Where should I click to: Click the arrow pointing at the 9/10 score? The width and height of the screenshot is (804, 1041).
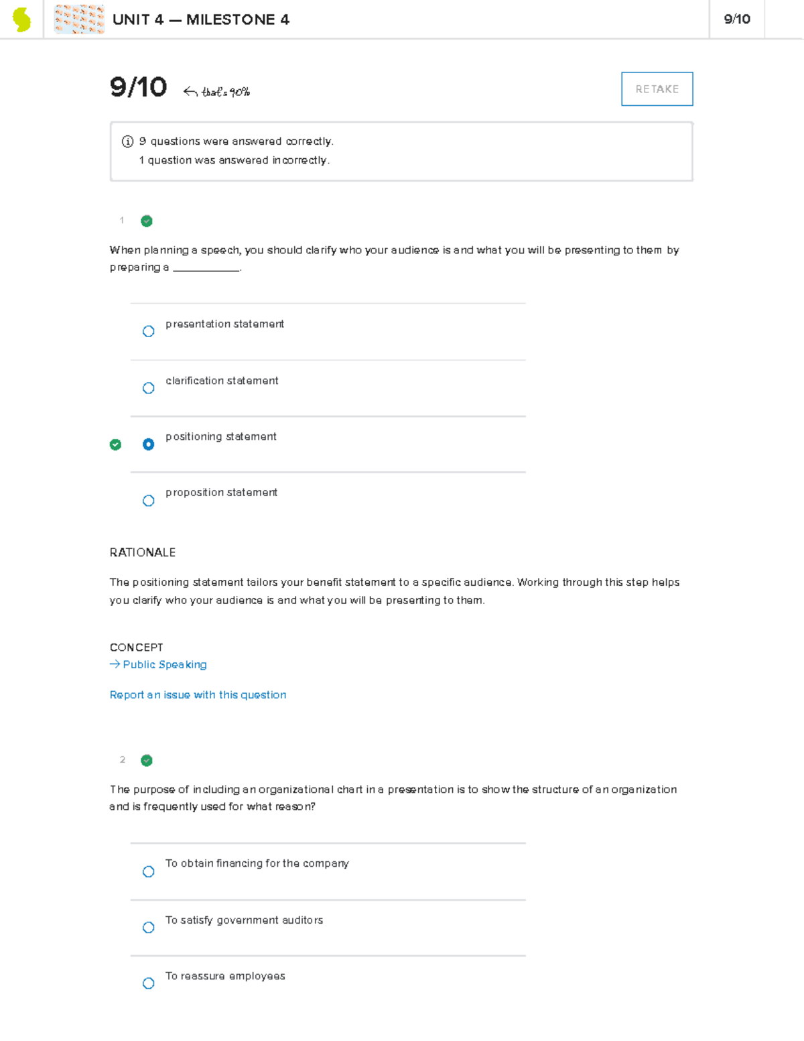(190, 92)
